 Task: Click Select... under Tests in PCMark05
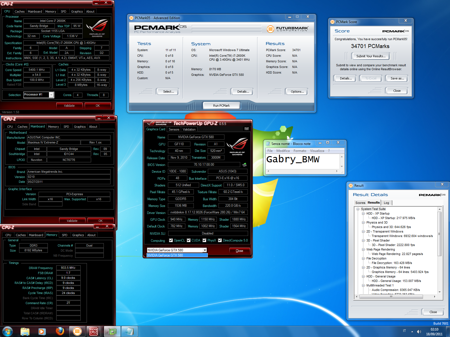[168, 92]
